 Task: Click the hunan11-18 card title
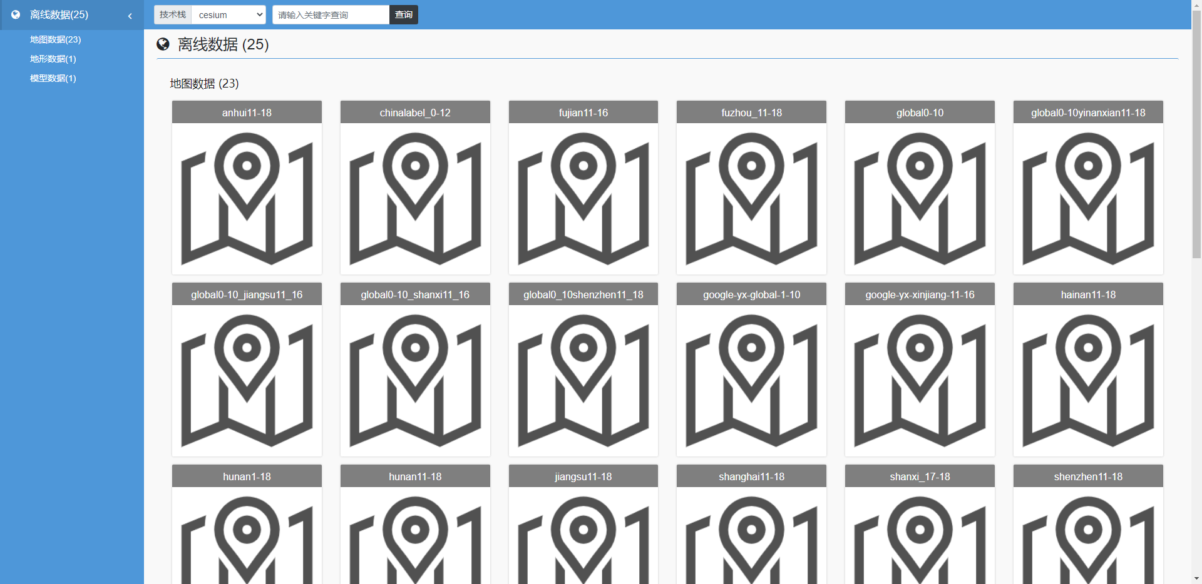pos(415,476)
